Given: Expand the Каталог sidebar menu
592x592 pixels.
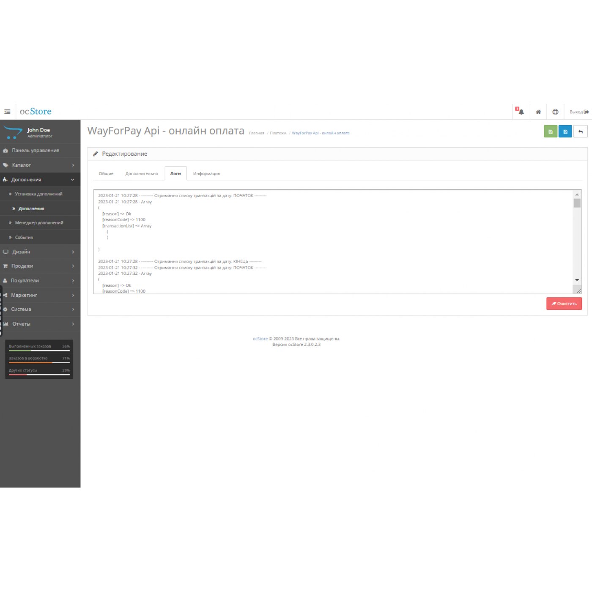Looking at the screenshot, I should [x=40, y=165].
